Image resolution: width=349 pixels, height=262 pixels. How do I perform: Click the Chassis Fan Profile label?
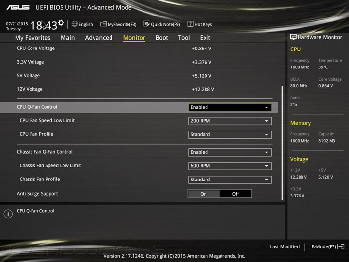pos(40,179)
